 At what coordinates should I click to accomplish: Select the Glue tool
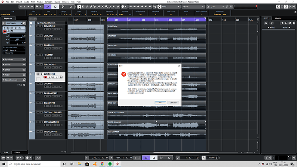point(99,6)
